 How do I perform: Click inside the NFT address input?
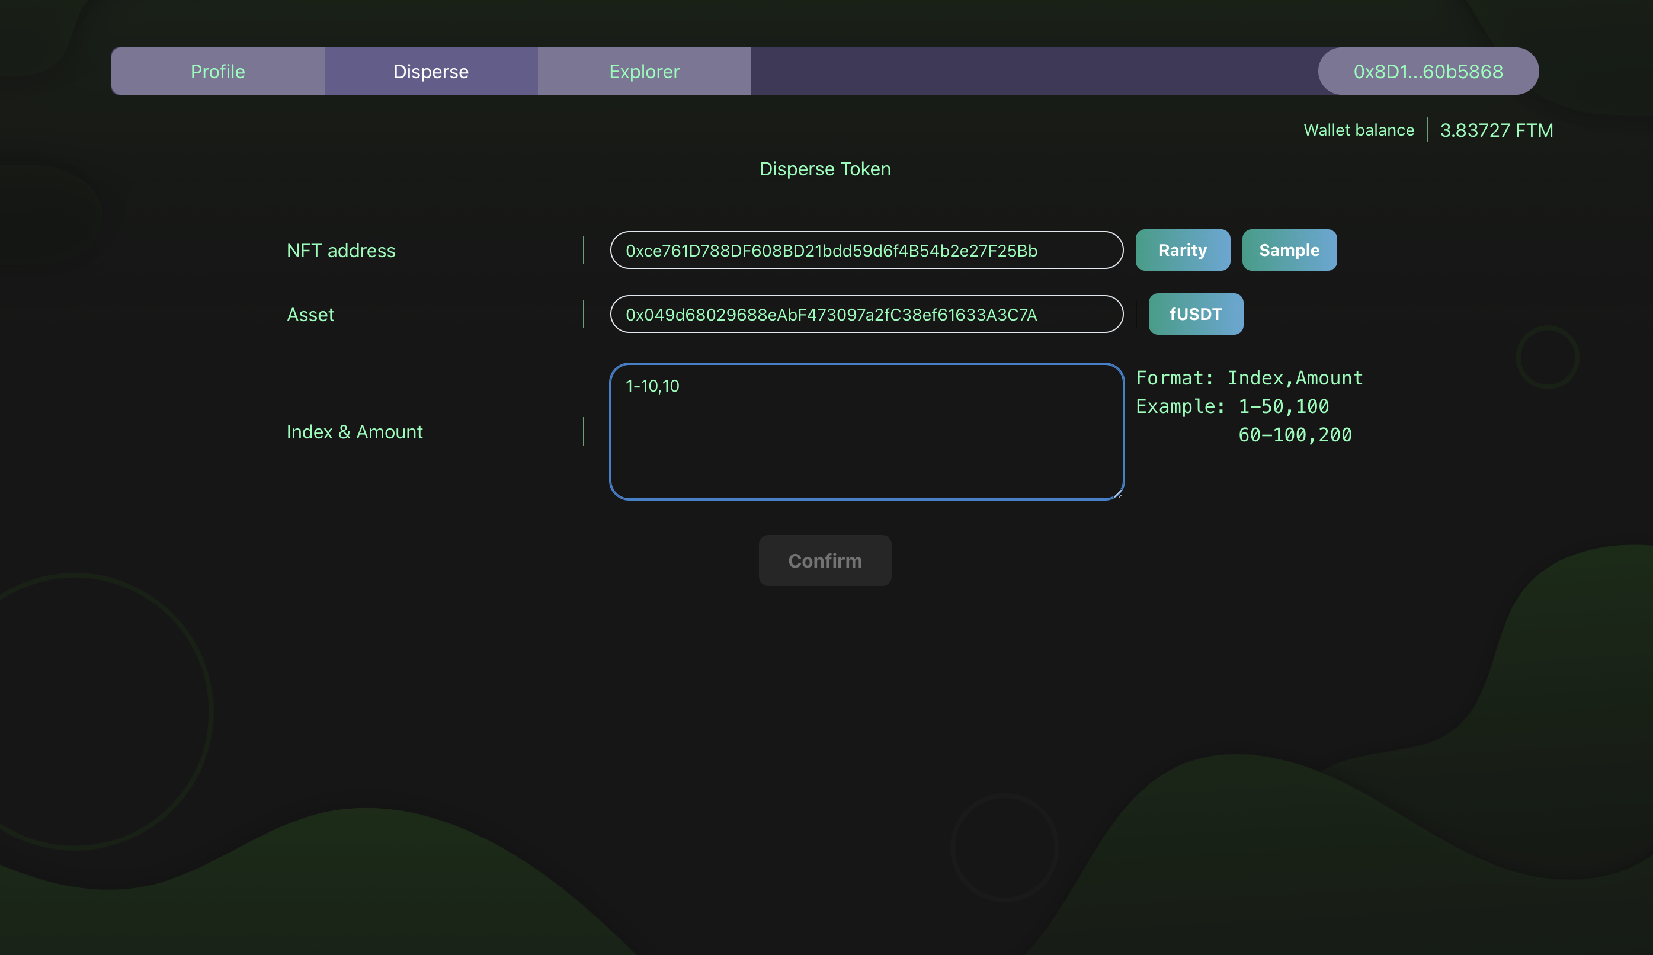tap(866, 251)
